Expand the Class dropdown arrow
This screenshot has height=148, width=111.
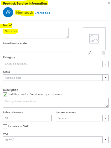tap(106, 78)
